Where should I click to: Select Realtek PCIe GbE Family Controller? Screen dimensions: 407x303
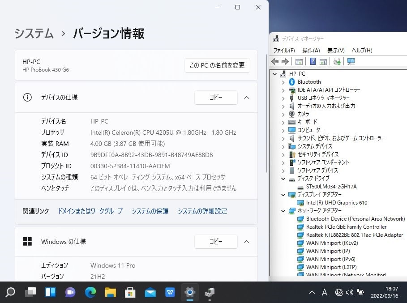pos(346,227)
